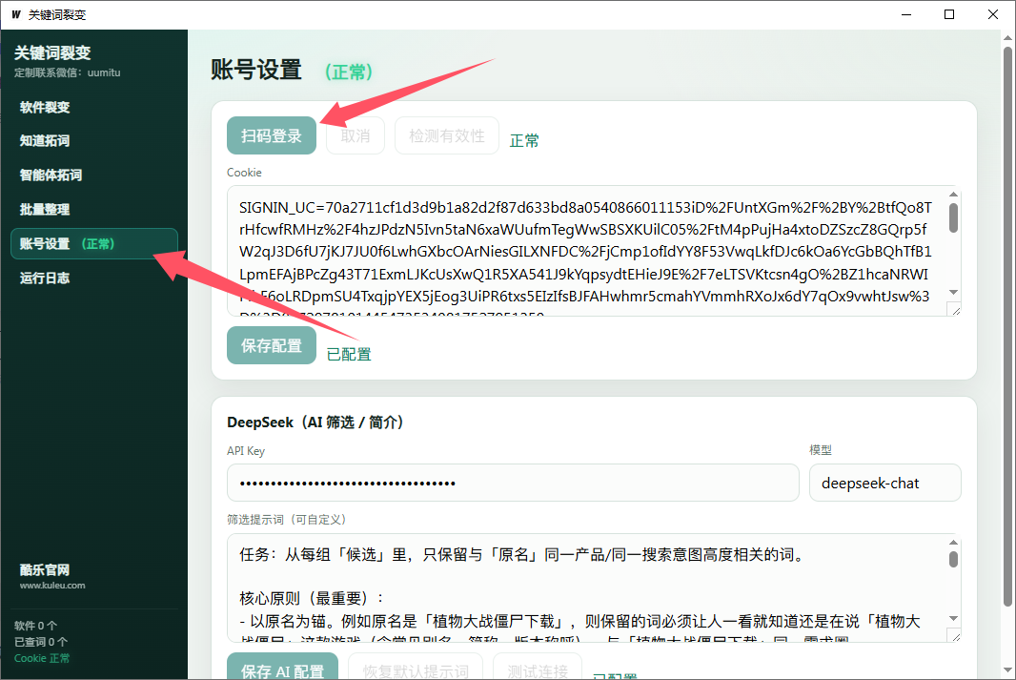Click the Cookie box scroll-up arrow
The width and height of the screenshot is (1016, 680).
tap(953, 194)
